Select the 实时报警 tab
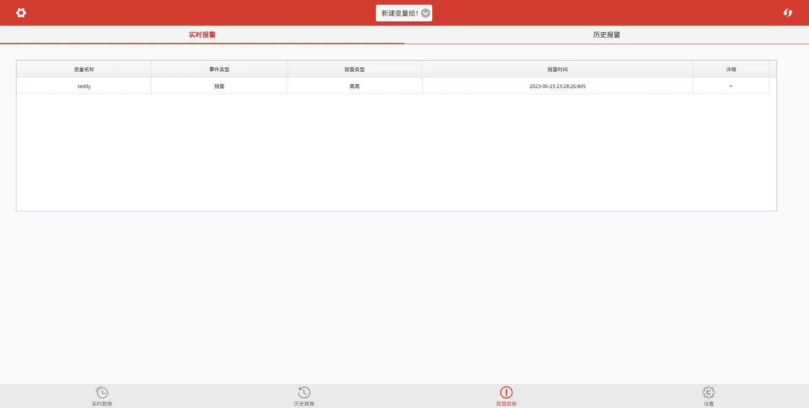This screenshot has height=408, width=809. 202,35
